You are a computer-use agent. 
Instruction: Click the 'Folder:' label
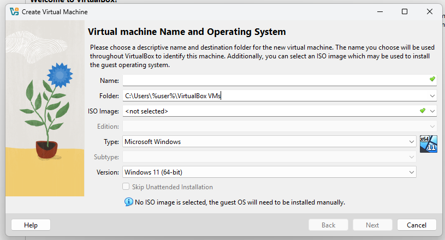coord(109,96)
